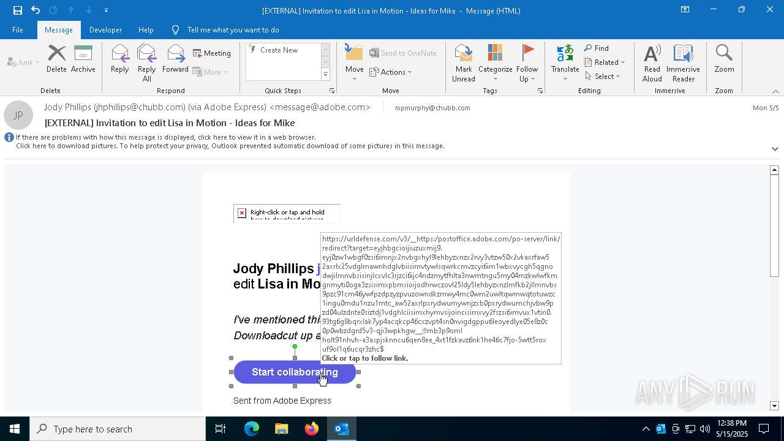This screenshot has width=784, height=441.
Task: Expand the message header details
Action: point(775,149)
